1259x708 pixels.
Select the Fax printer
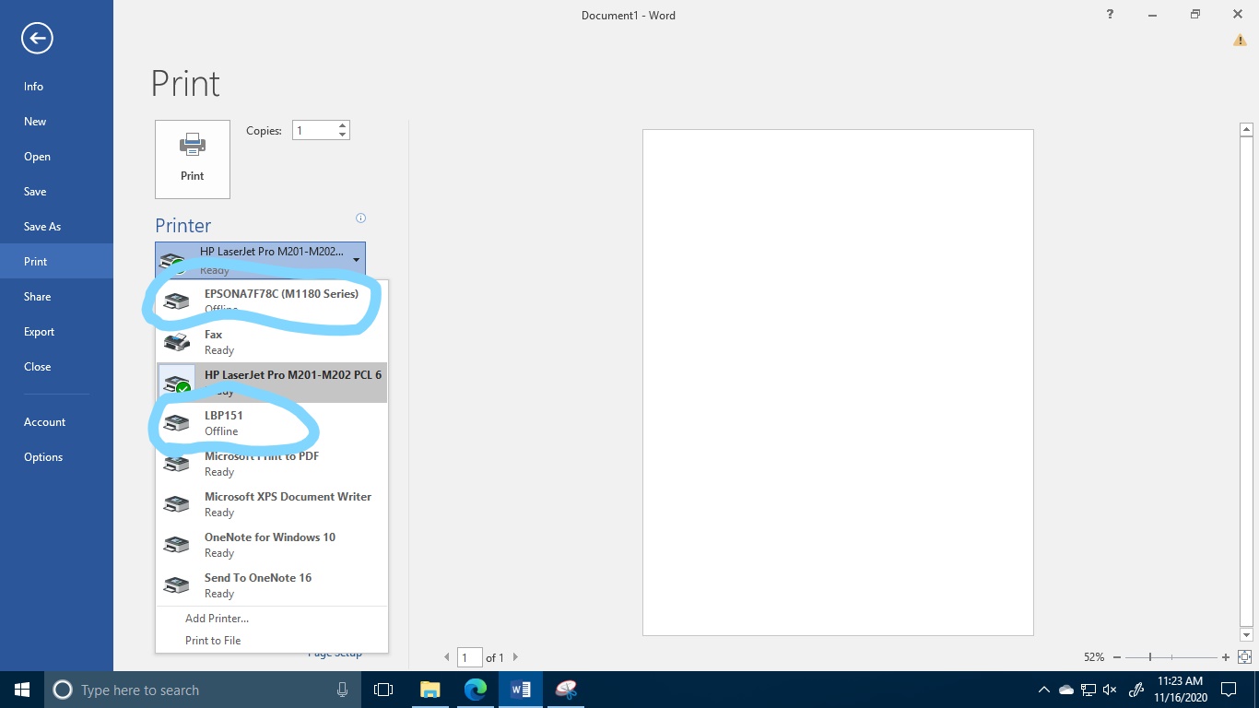[272, 342]
